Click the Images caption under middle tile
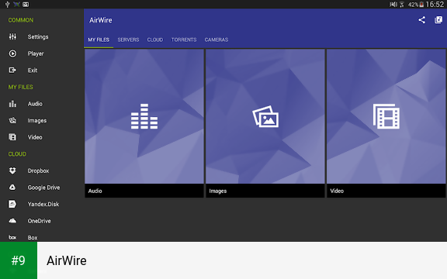The image size is (447, 279). pos(218,191)
